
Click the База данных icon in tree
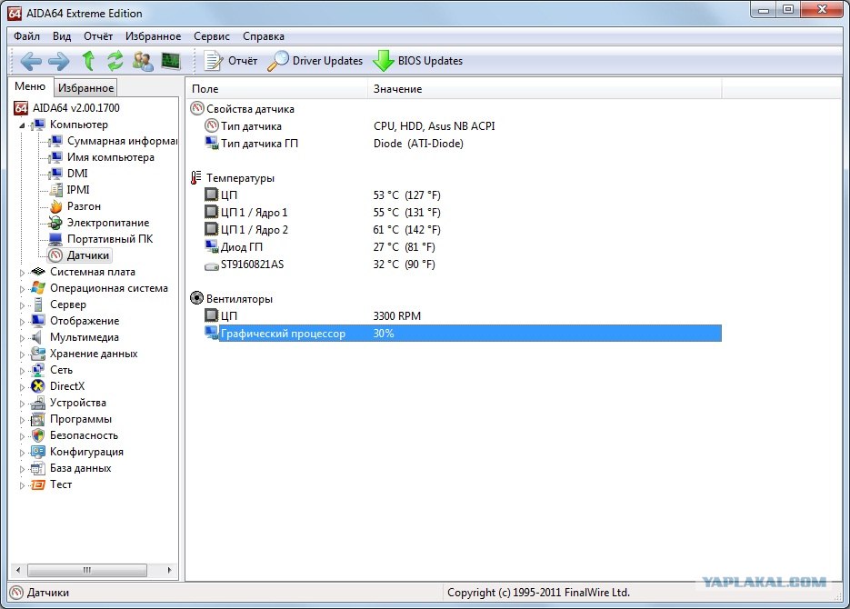tap(38, 468)
